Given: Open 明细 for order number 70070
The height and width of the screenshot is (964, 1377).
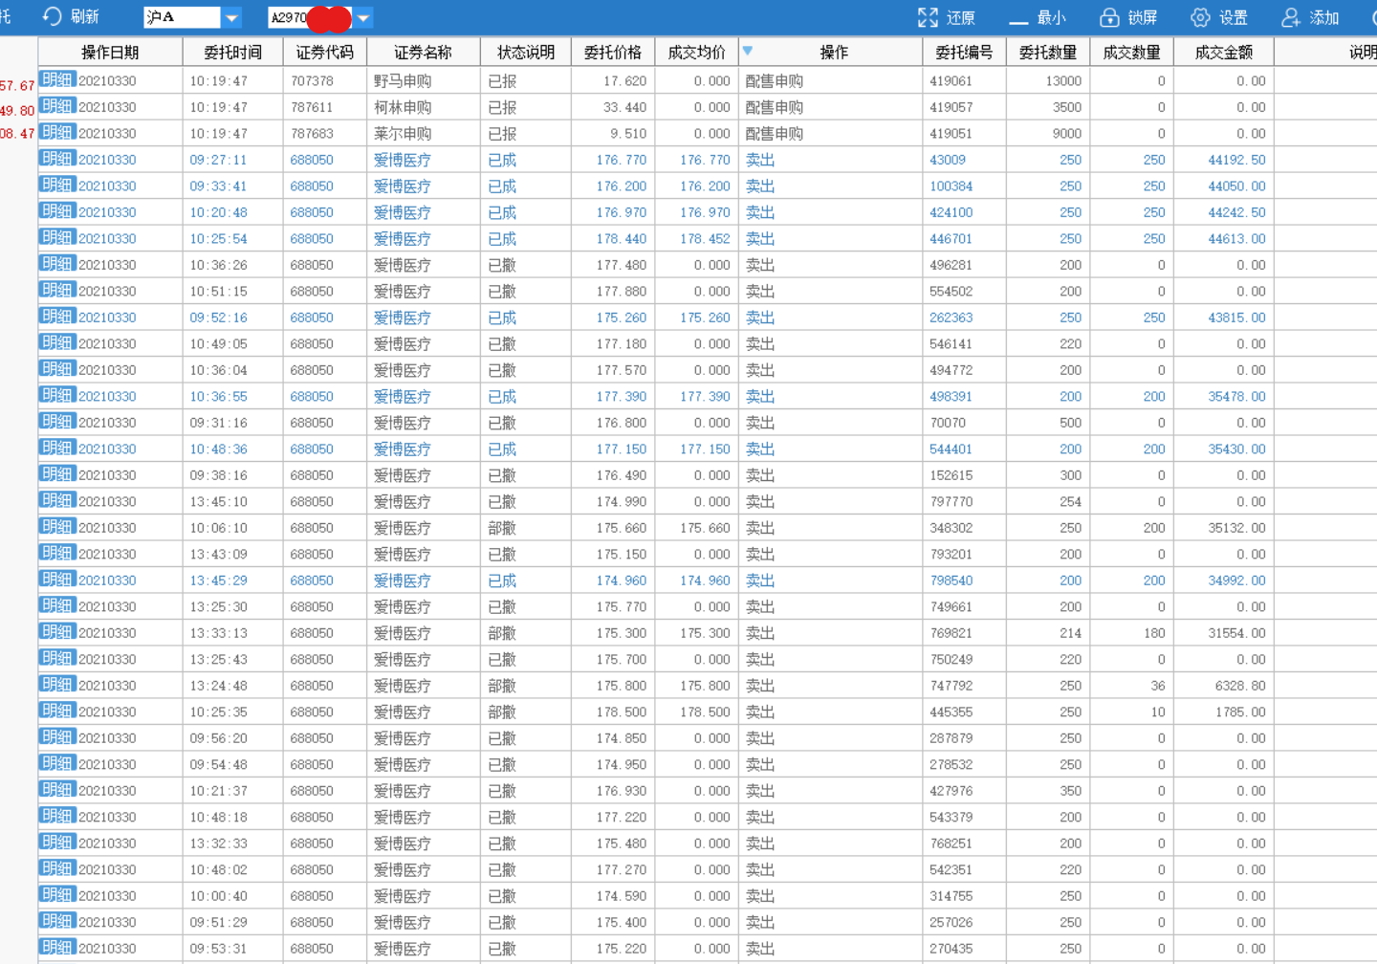Looking at the screenshot, I should coord(57,422).
